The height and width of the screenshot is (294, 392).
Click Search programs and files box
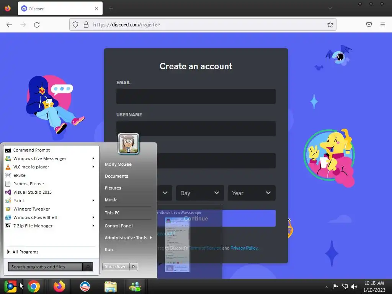45,267
